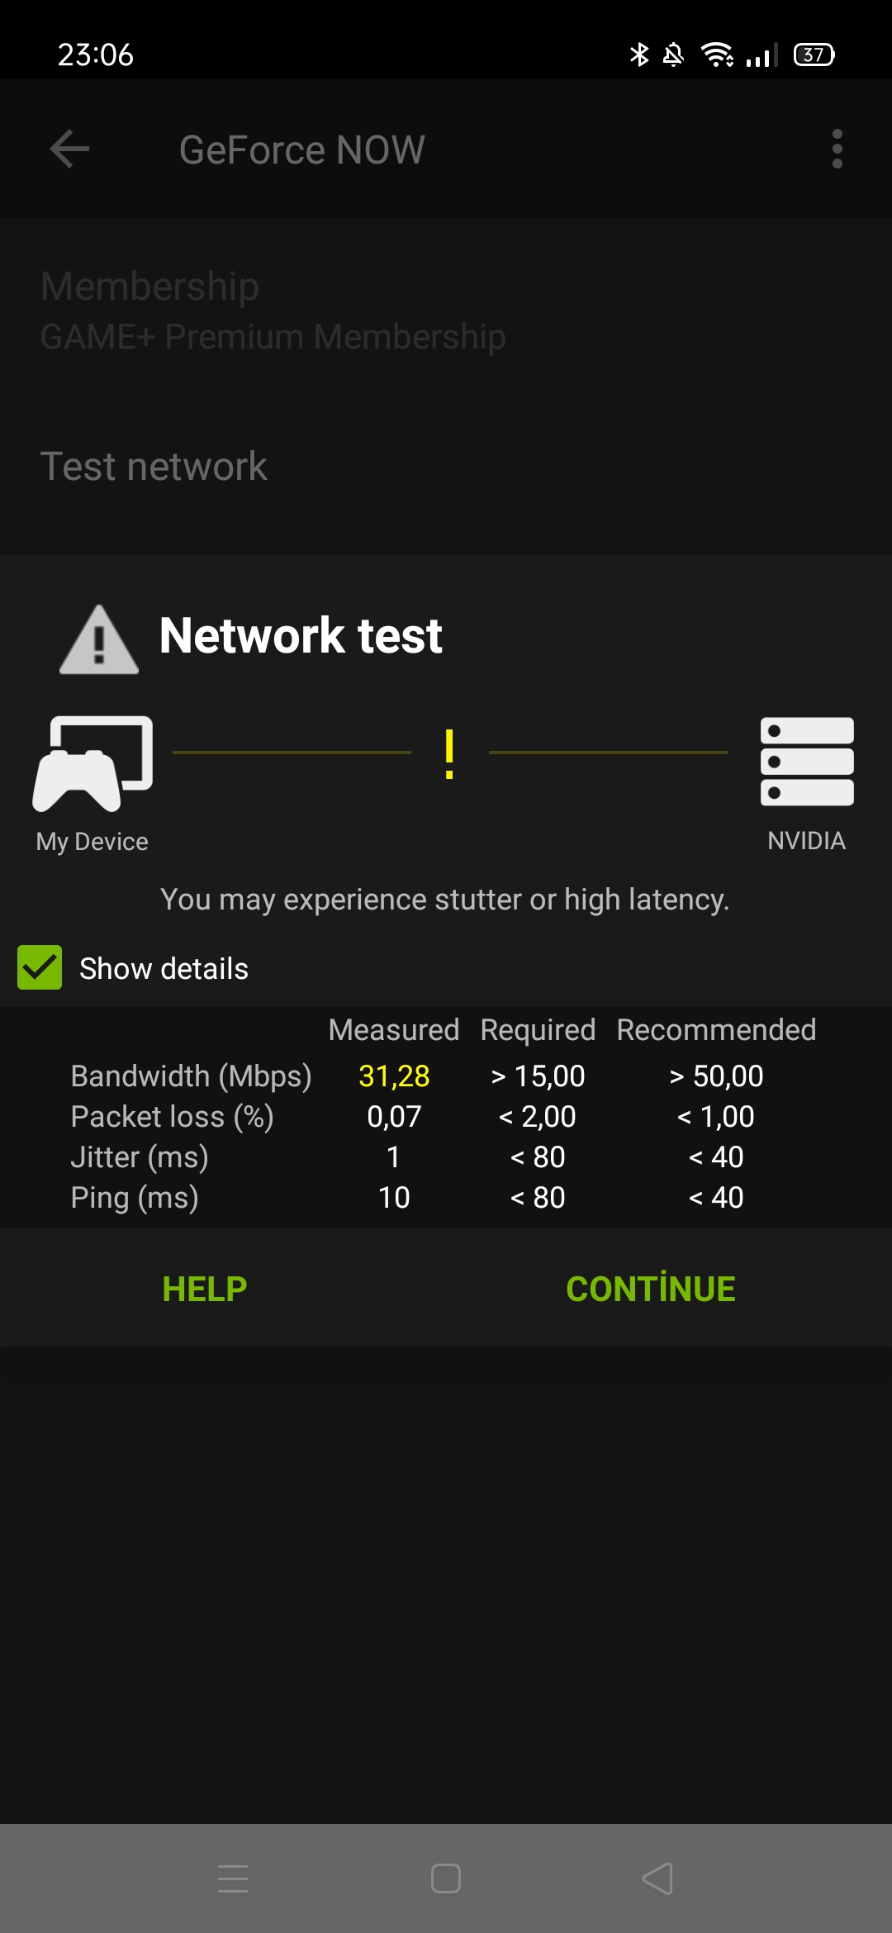Tap the Android home navigation button
The width and height of the screenshot is (892, 1933).
(446, 1878)
